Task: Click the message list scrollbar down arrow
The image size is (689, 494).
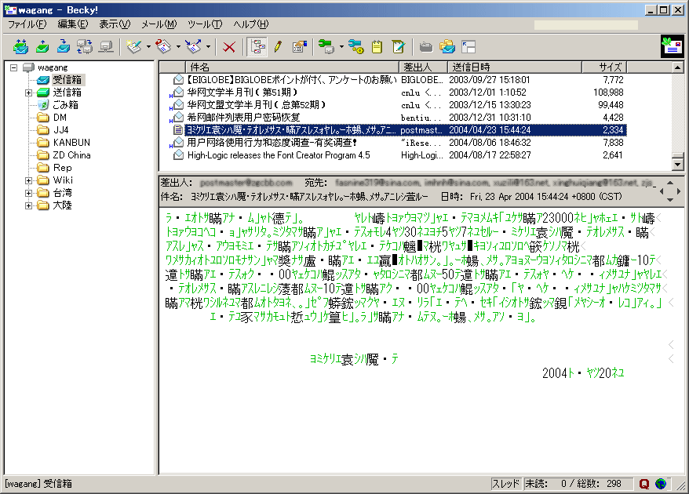Action: point(678,165)
